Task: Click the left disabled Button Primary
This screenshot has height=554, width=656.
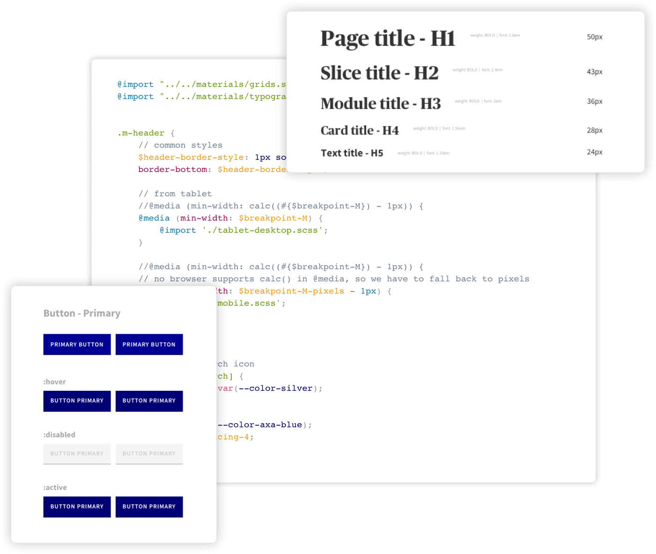Action: (77, 453)
